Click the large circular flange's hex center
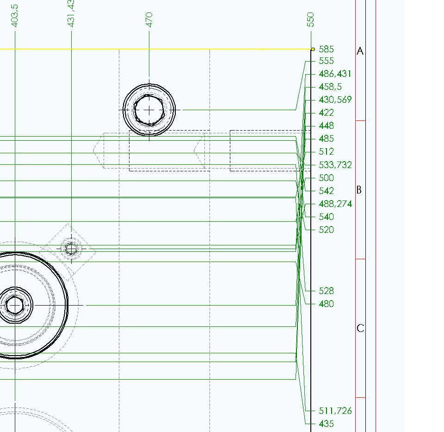Image resolution: width=444 pixels, height=432 pixels. (15, 305)
